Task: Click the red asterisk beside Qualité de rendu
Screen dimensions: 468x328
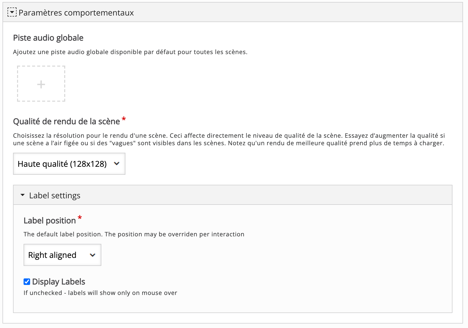Action: pos(124,119)
